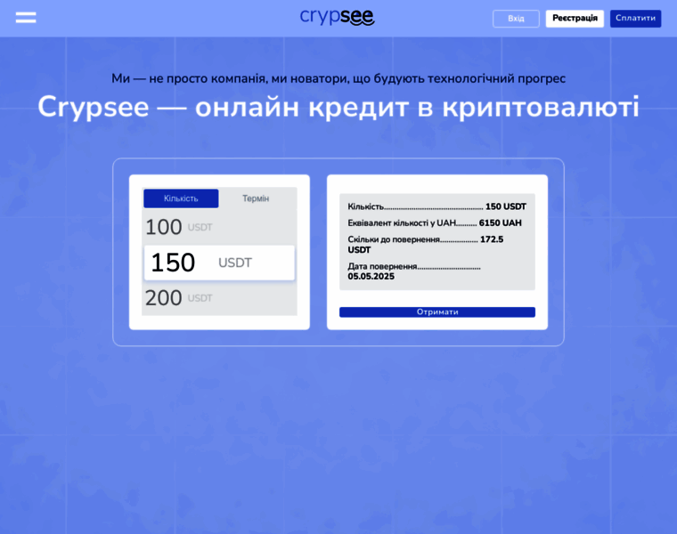Click the Вхід login button
Viewport: 677px width, 534px height.
[x=516, y=19]
